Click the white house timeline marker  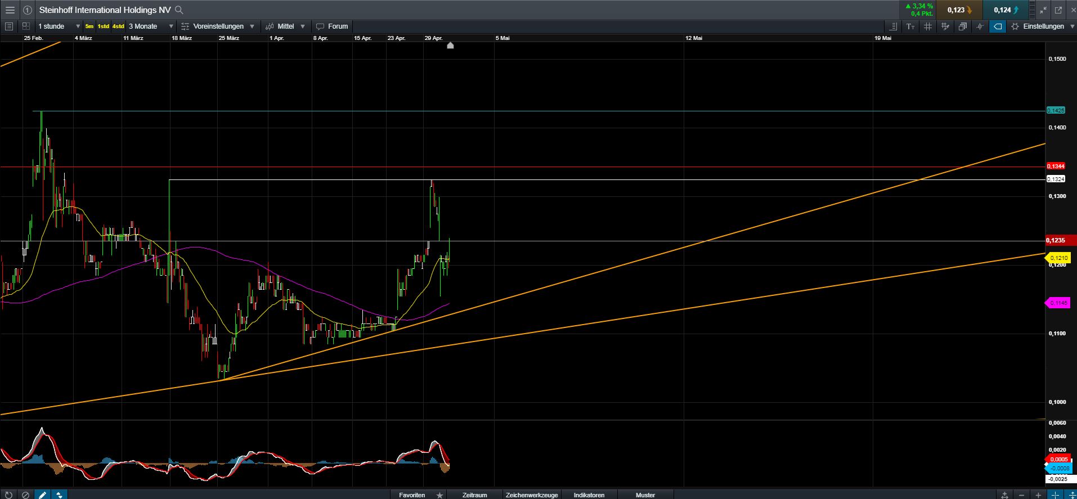450,45
